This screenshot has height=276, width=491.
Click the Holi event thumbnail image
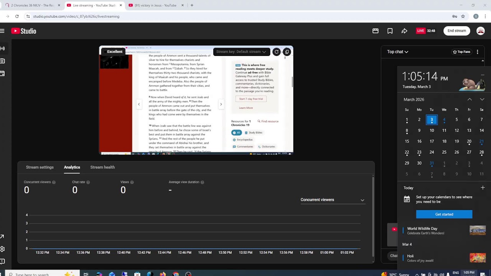tap(478, 258)
